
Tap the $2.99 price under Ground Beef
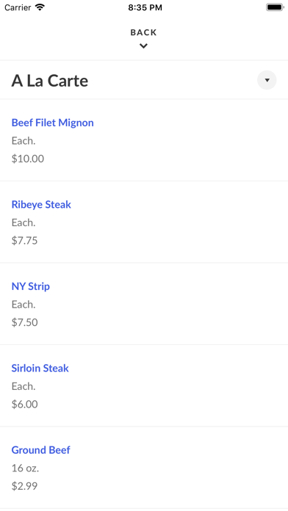pos(24,486)
